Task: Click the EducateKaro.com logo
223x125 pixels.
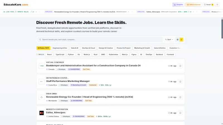Action: pyautogui.click(x=16, y=4)
